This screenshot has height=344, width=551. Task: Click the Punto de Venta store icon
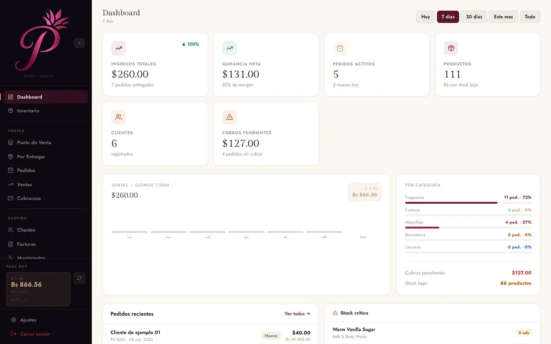pyautogui.click(x=11, y=142)
